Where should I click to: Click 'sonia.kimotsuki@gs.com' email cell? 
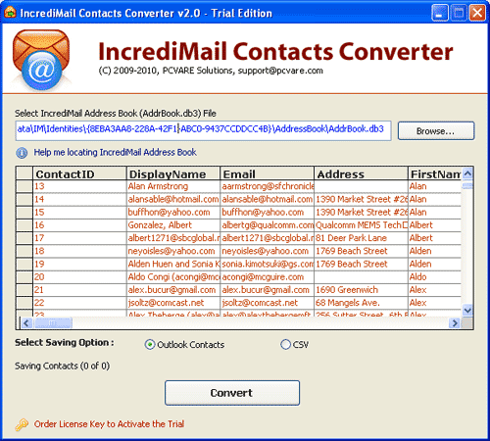[x=268, y=264]
